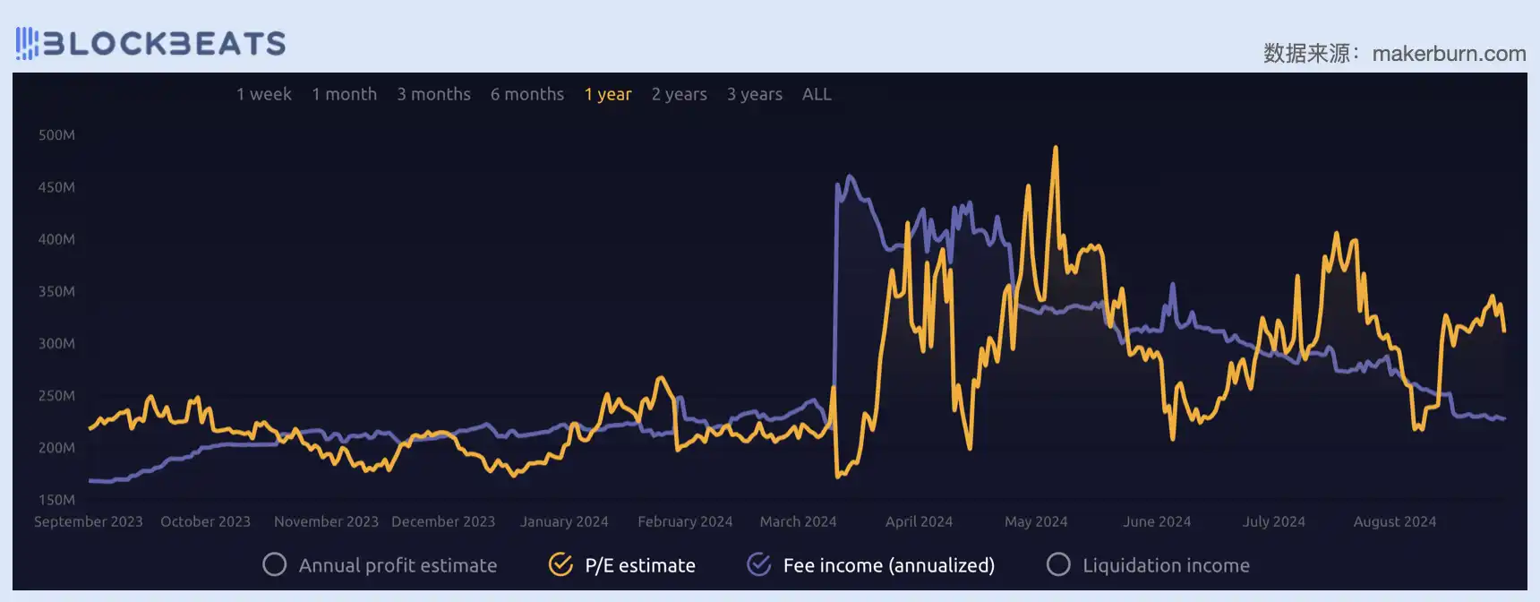Screen dimensions: 1540x602
Task: Toggle the Fee income (annualized) checkmark
Action: pyautogui.click(x=759, y=564)
